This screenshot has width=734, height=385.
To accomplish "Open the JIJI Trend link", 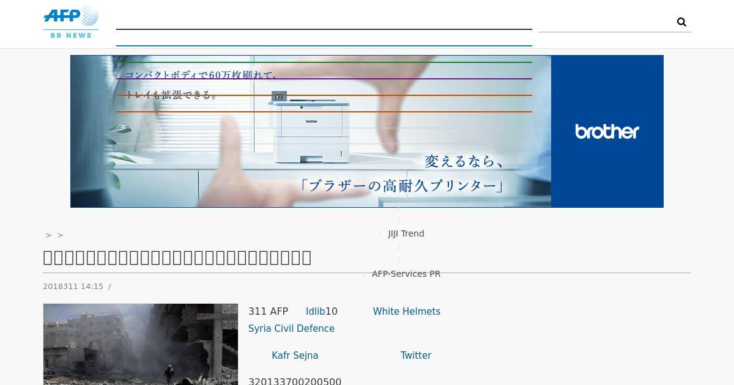I will (406, 233).
